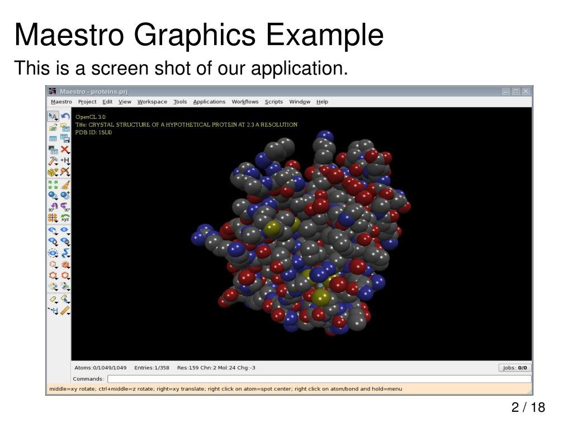Image resolution: width=572 pixels, height=428 pixels.
Task: Click the right orange tube ring icon
Action: pyautogui.click(x=65, y=276)
